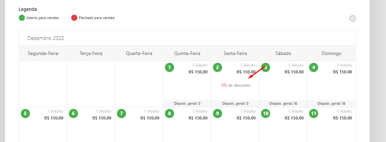Click 'Dispon. geral: 16' under Sábado day 3

(283, 103)
